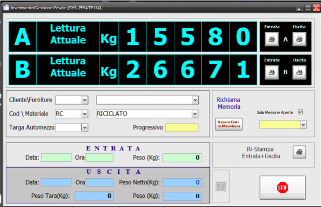Screen dimensions: 321x207
Task: Click the application icon in title bar
Action: pyautogui.click(x=6, y=8)
